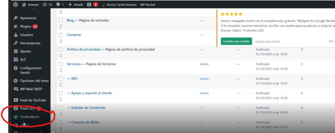This screenshot has height=133, width=335.
Task: Tick the checkbox for the Blog page
Action: [x=61, y=20]
